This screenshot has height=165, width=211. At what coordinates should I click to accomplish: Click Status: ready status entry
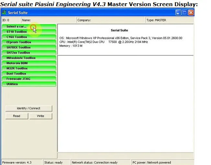tap(57, 162)
